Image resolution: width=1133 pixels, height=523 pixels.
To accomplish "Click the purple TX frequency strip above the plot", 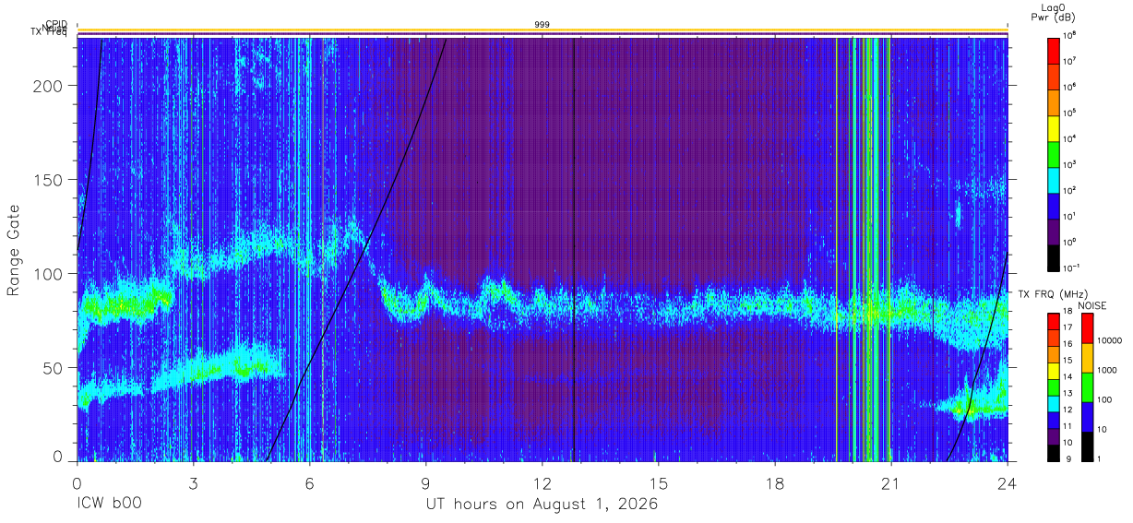I will (x=542, y=35).
